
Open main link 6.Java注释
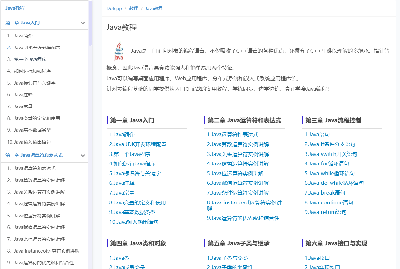[x=122, y=183]
